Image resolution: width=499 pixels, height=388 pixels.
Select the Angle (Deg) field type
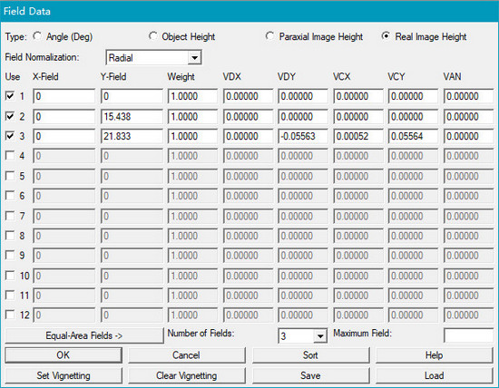coord(37,36)
